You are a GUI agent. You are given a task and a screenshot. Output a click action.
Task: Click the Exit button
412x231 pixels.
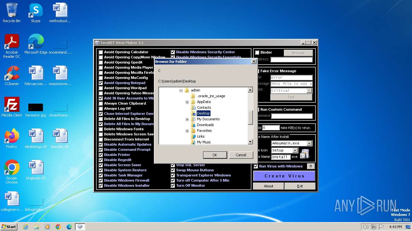click(300, 186)
